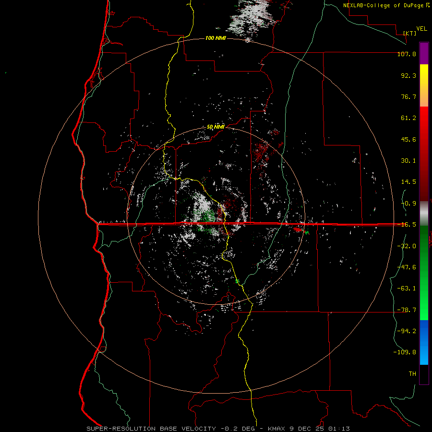The image size is (432, 432).
Task: Pick the gray near-zero segment of color bar
Action: point(424,212)
